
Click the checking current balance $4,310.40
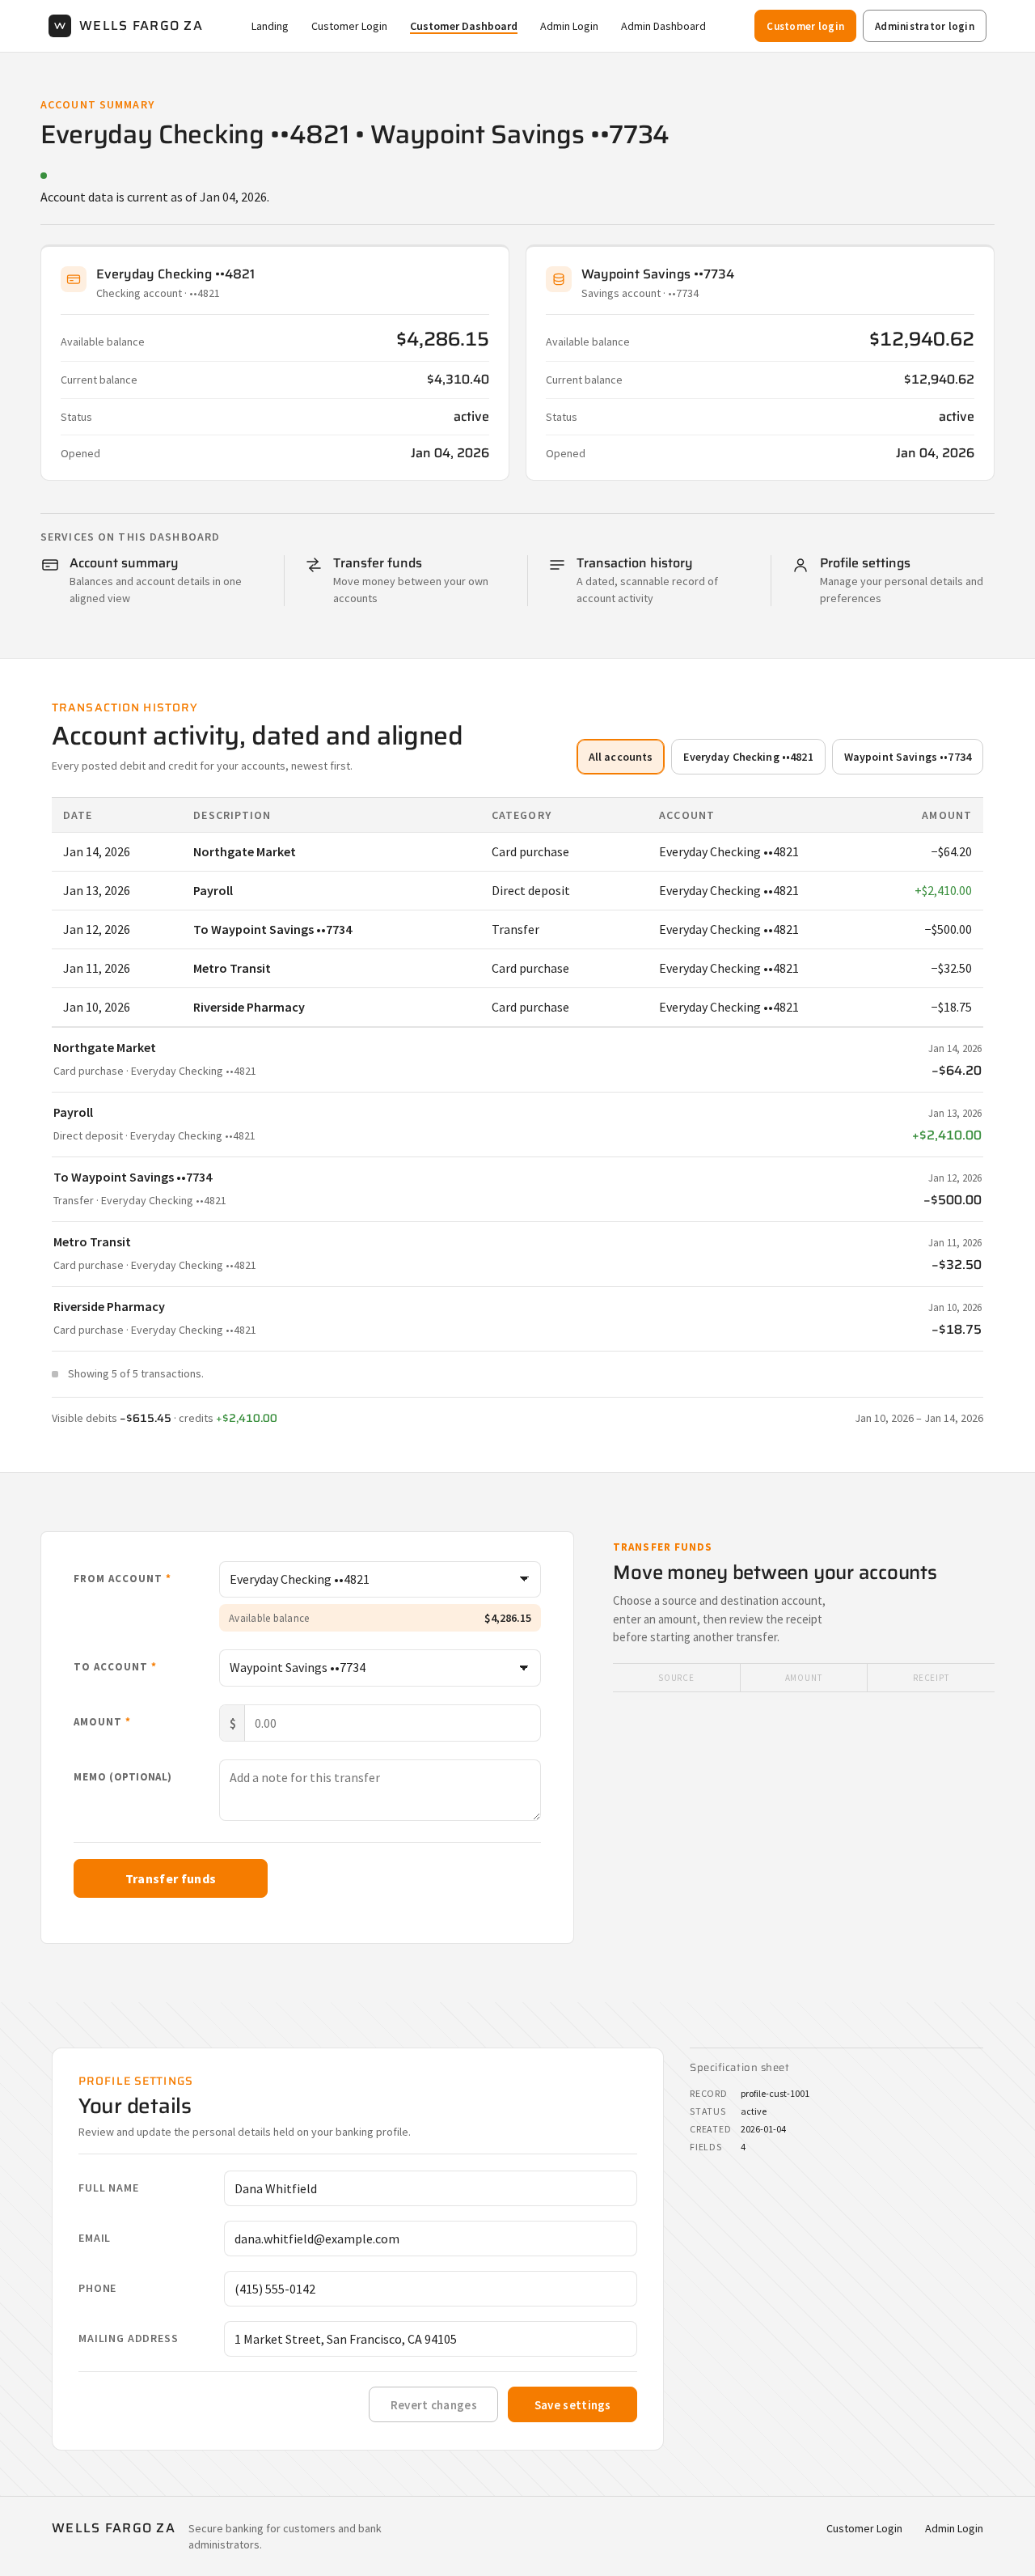[458, 379]
